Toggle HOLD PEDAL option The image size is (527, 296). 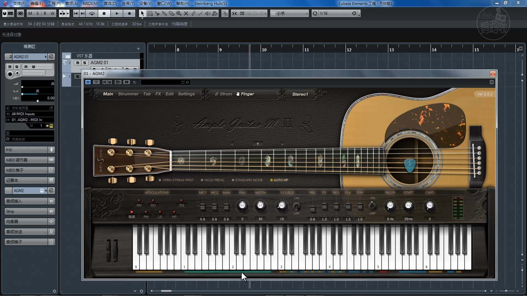tap(213, 180)
